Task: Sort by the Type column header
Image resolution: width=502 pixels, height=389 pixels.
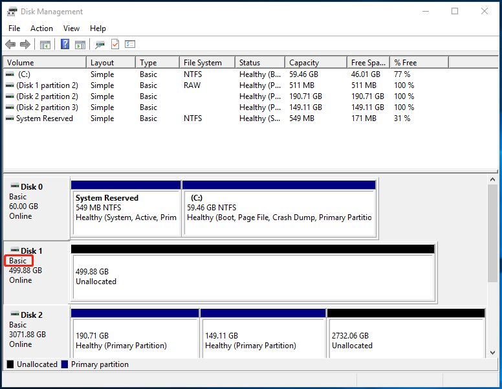Action: pyautogui.click(x=157, y=63)
